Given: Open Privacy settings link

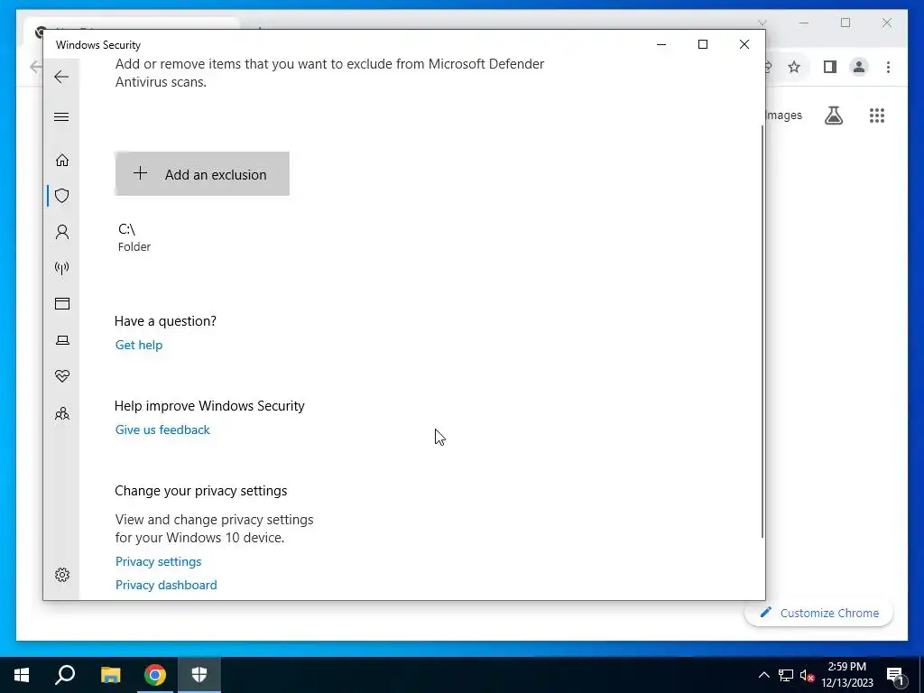Looking at the screenshot, I should (x=158, y=561).
